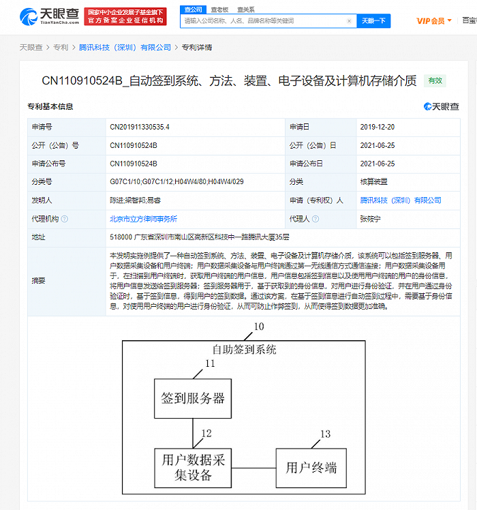
Task: Select CN110910524B in 申请公布号 row
Action: [x=134, y=164]
